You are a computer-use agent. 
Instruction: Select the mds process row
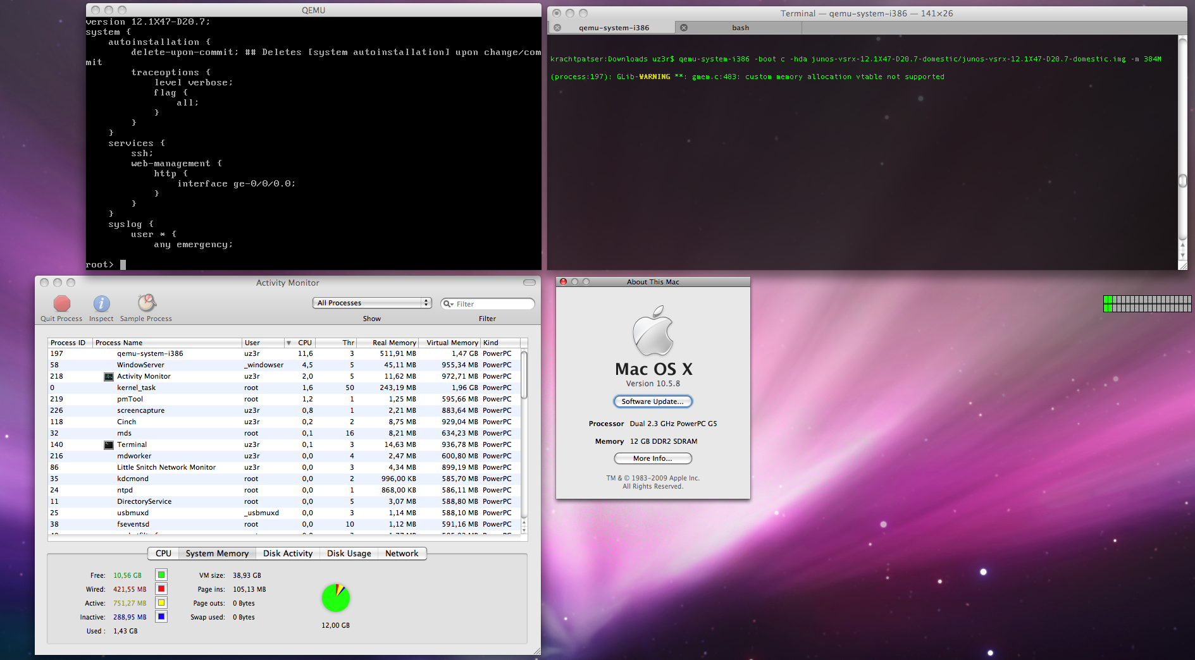coord(284,434)
